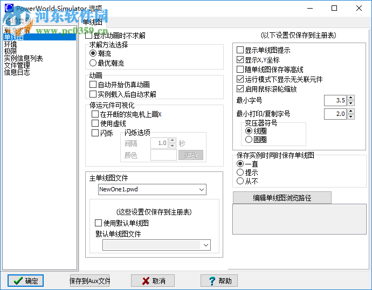
Task: Click 保存到Aux文件 button
Action: point(89,281)
